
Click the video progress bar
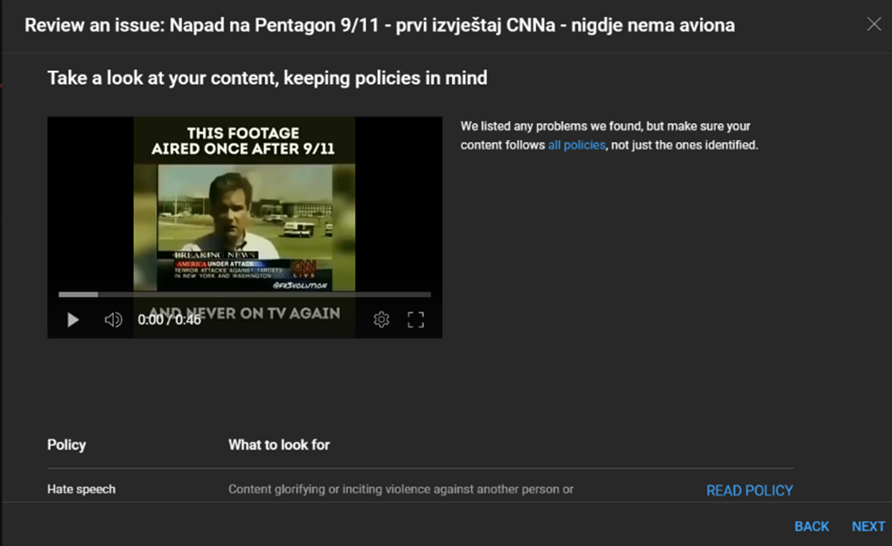245,294
